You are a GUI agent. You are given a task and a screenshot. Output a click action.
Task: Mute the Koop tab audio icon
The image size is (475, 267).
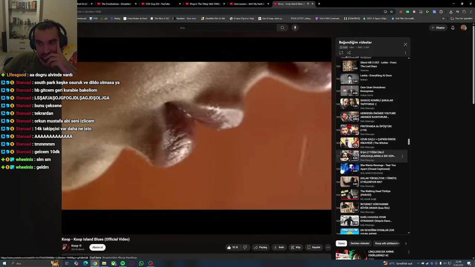click(x=308, y=4)
